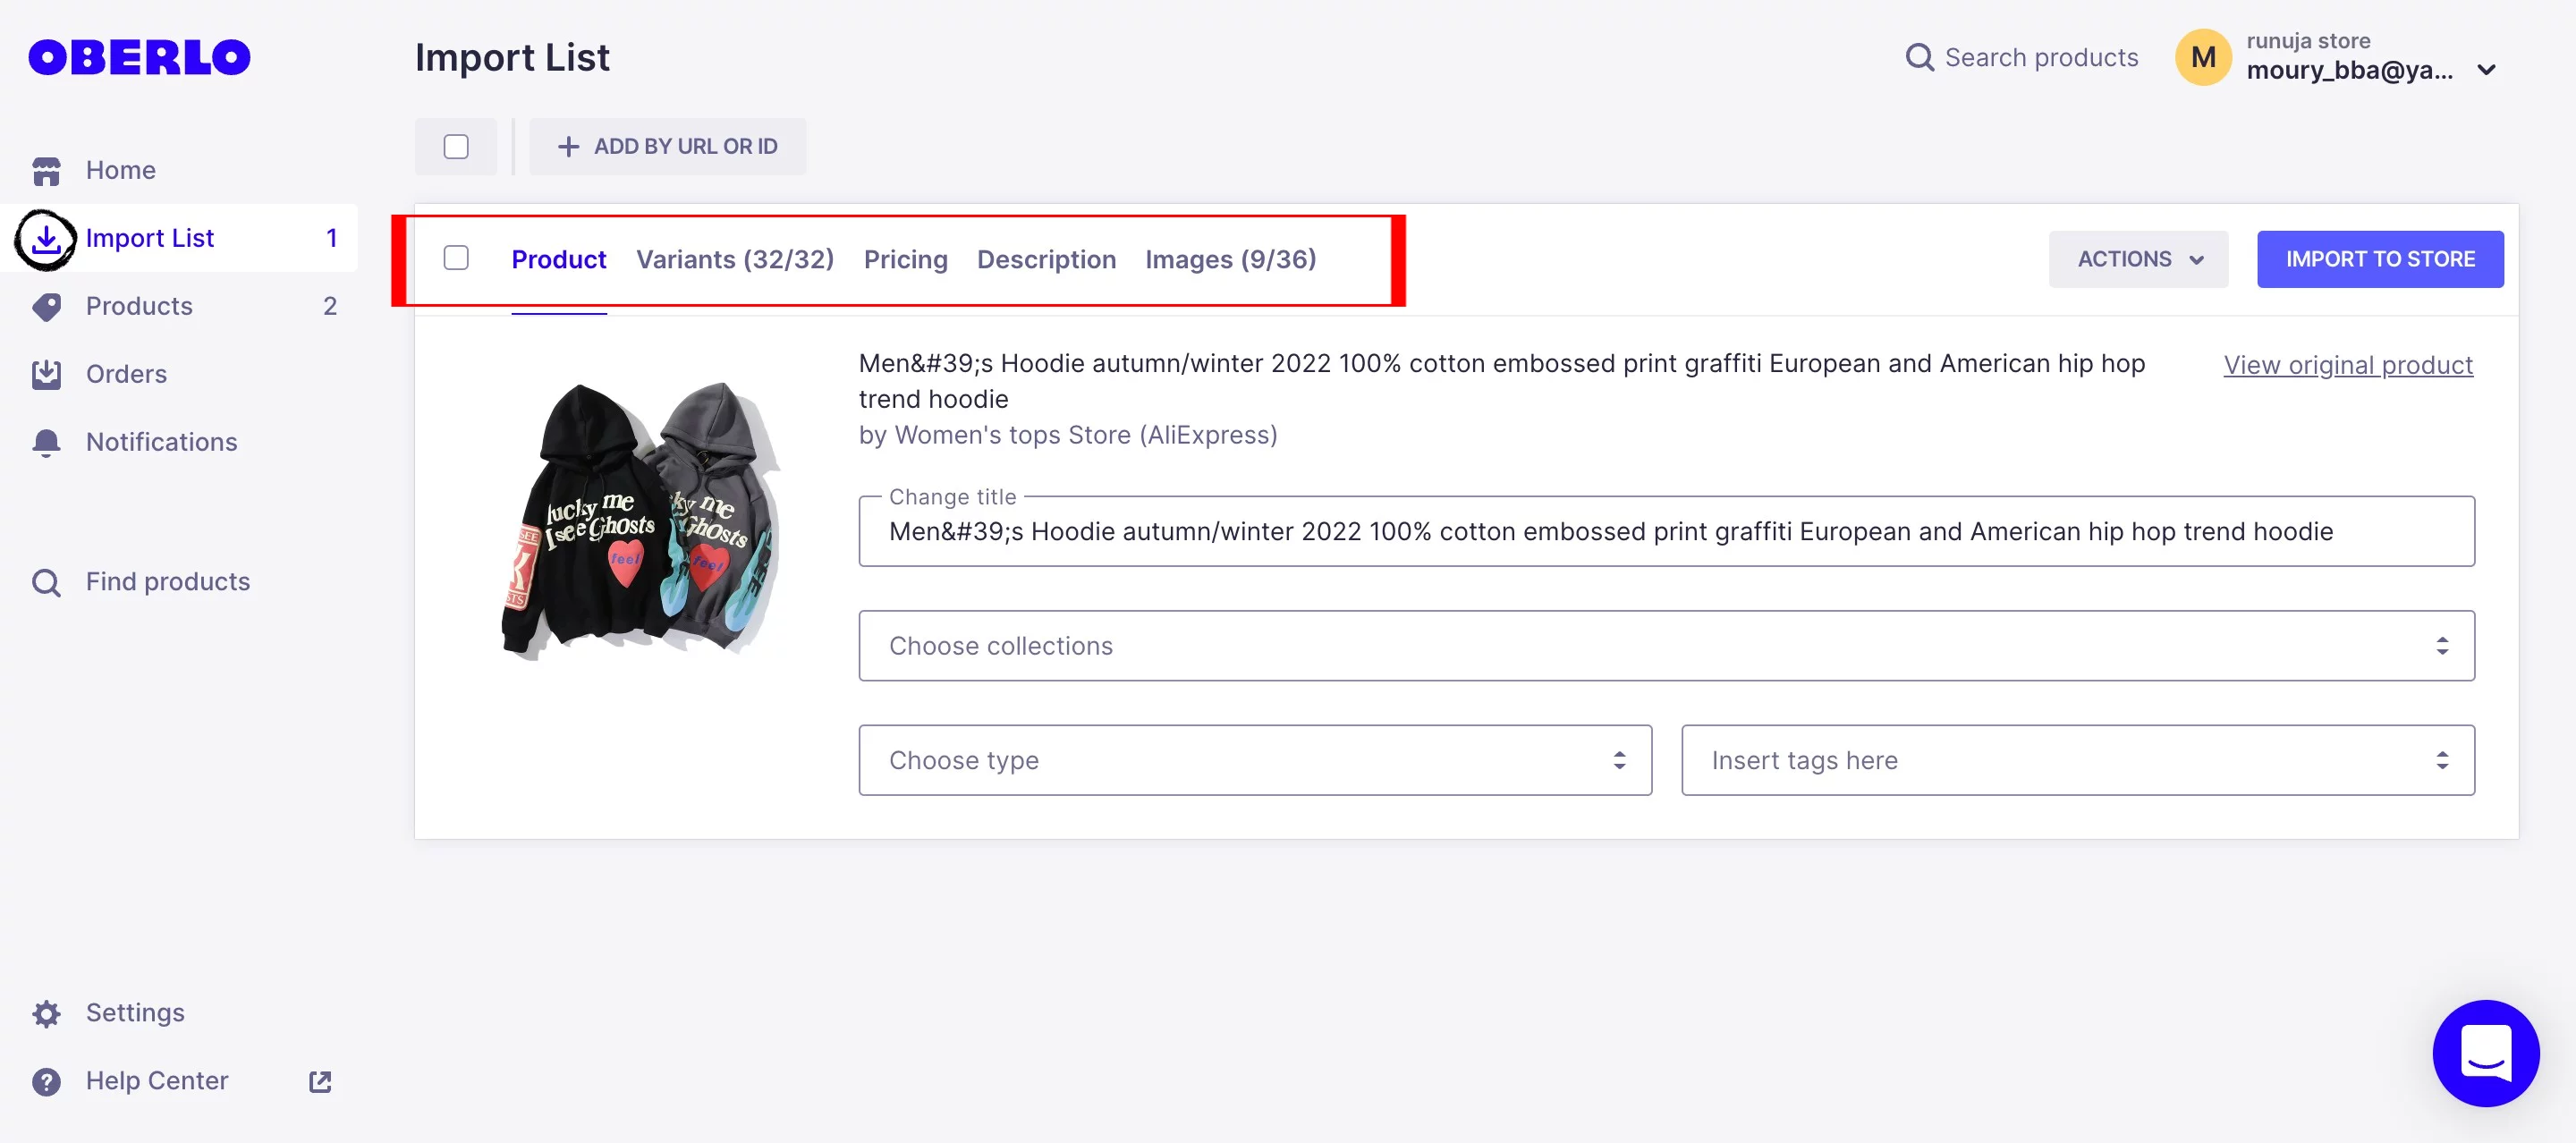Click the Settings gear icon
The width and height of the screenshot is (2576, 1143).
pyautogui.click(x=46, y=1010)
